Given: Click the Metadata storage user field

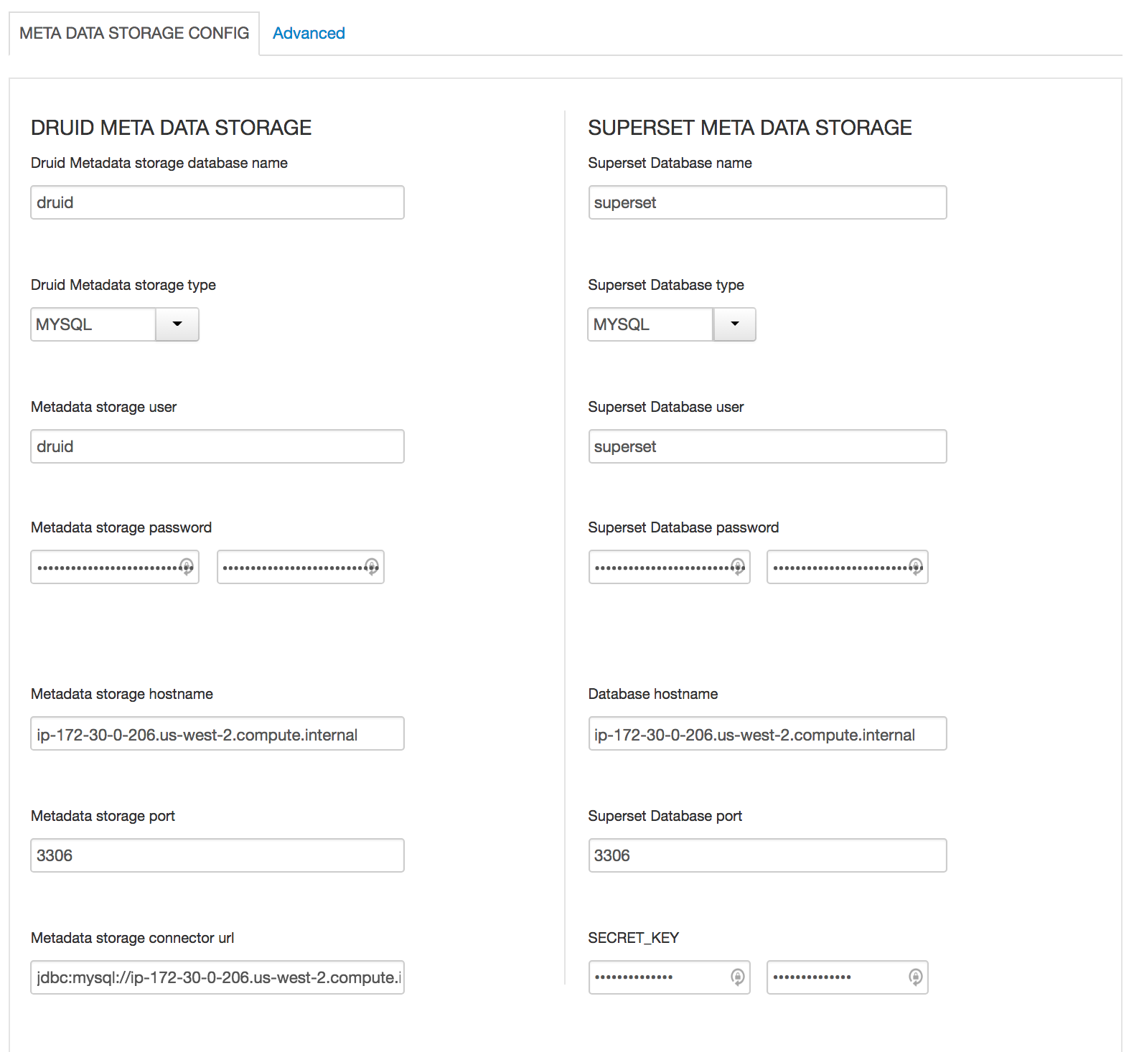Looking at the screenshot, I should (x=217, y=446).
